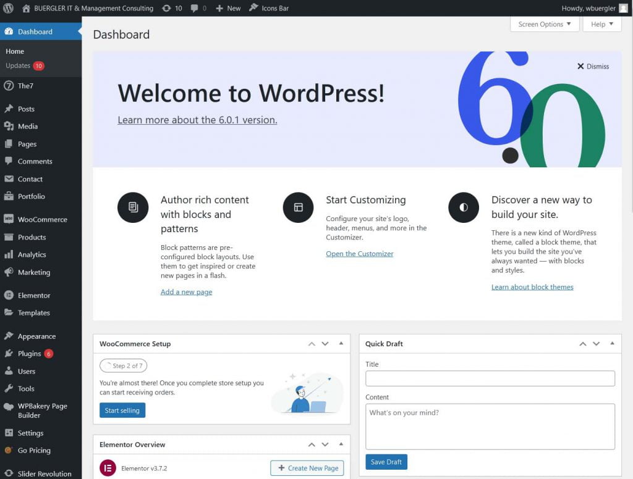
Task: Open the Go Pricing icon
Action: pyautogui.click(x=9, y=450)
